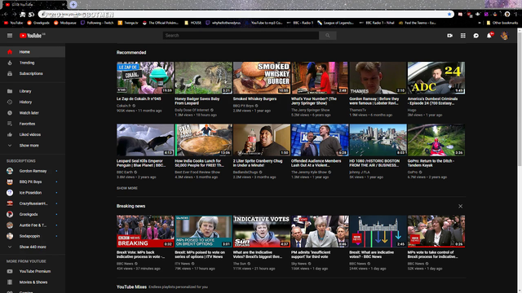This screenshot has height=293, width=522.
Task: Open YouTube Premium in sidebar
Action: pyautogui.click(x=33, y=271)
